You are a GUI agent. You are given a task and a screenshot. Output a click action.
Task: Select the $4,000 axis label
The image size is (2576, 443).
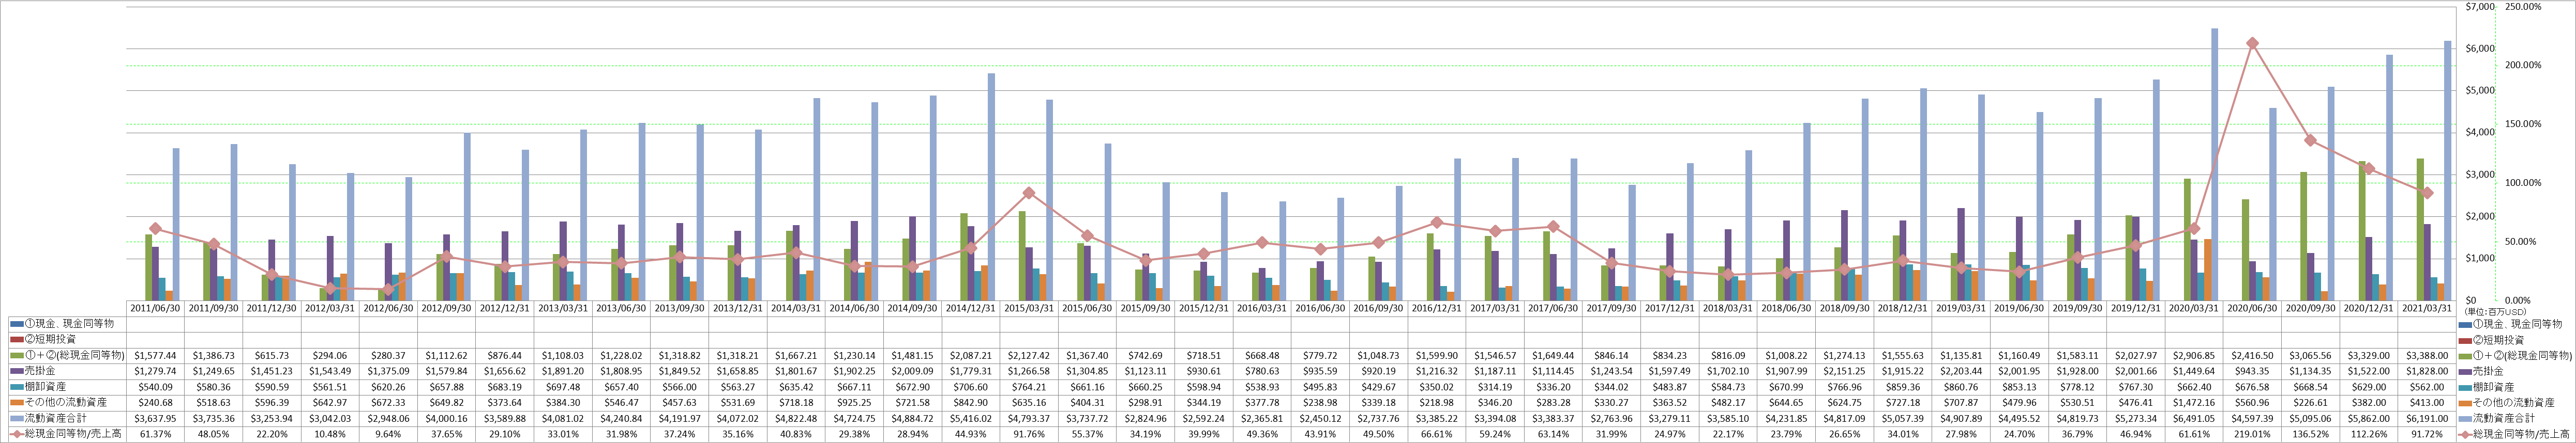(2480, 133)
